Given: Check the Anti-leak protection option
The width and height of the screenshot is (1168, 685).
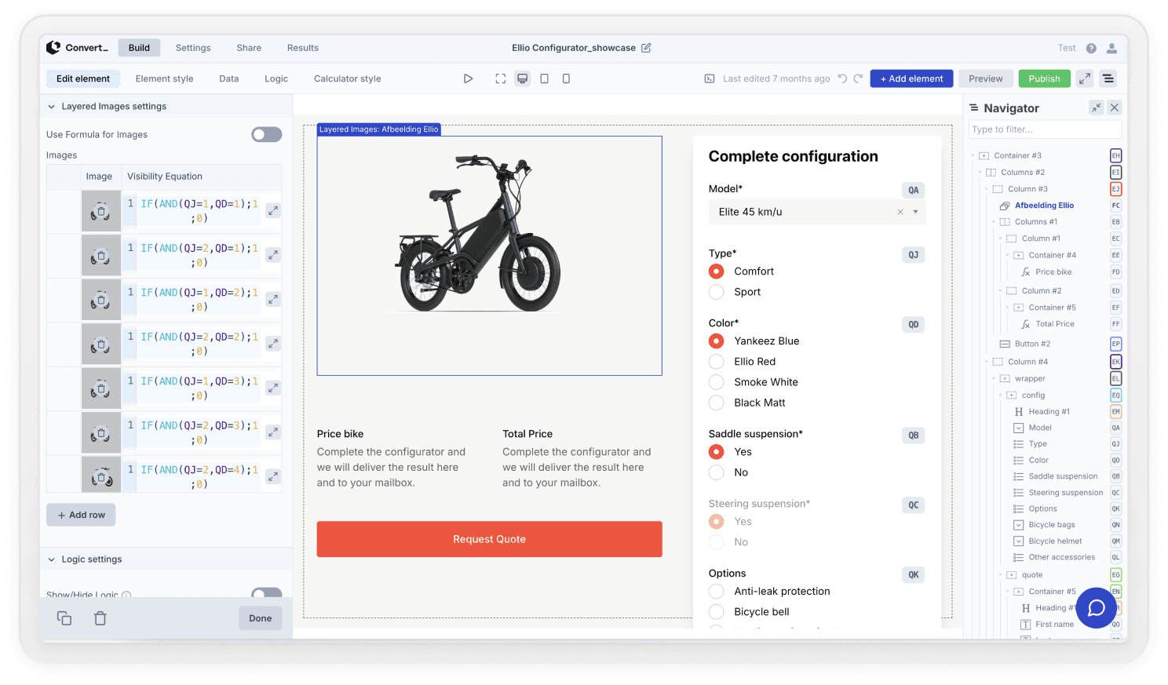Looking at the screenshot, I should click(717, 592).
